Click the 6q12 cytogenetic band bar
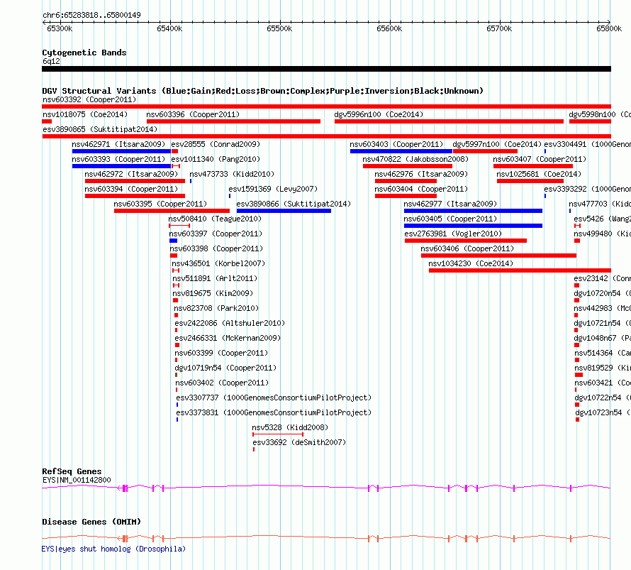Screen dimensions: 631x570 (326, 69)
